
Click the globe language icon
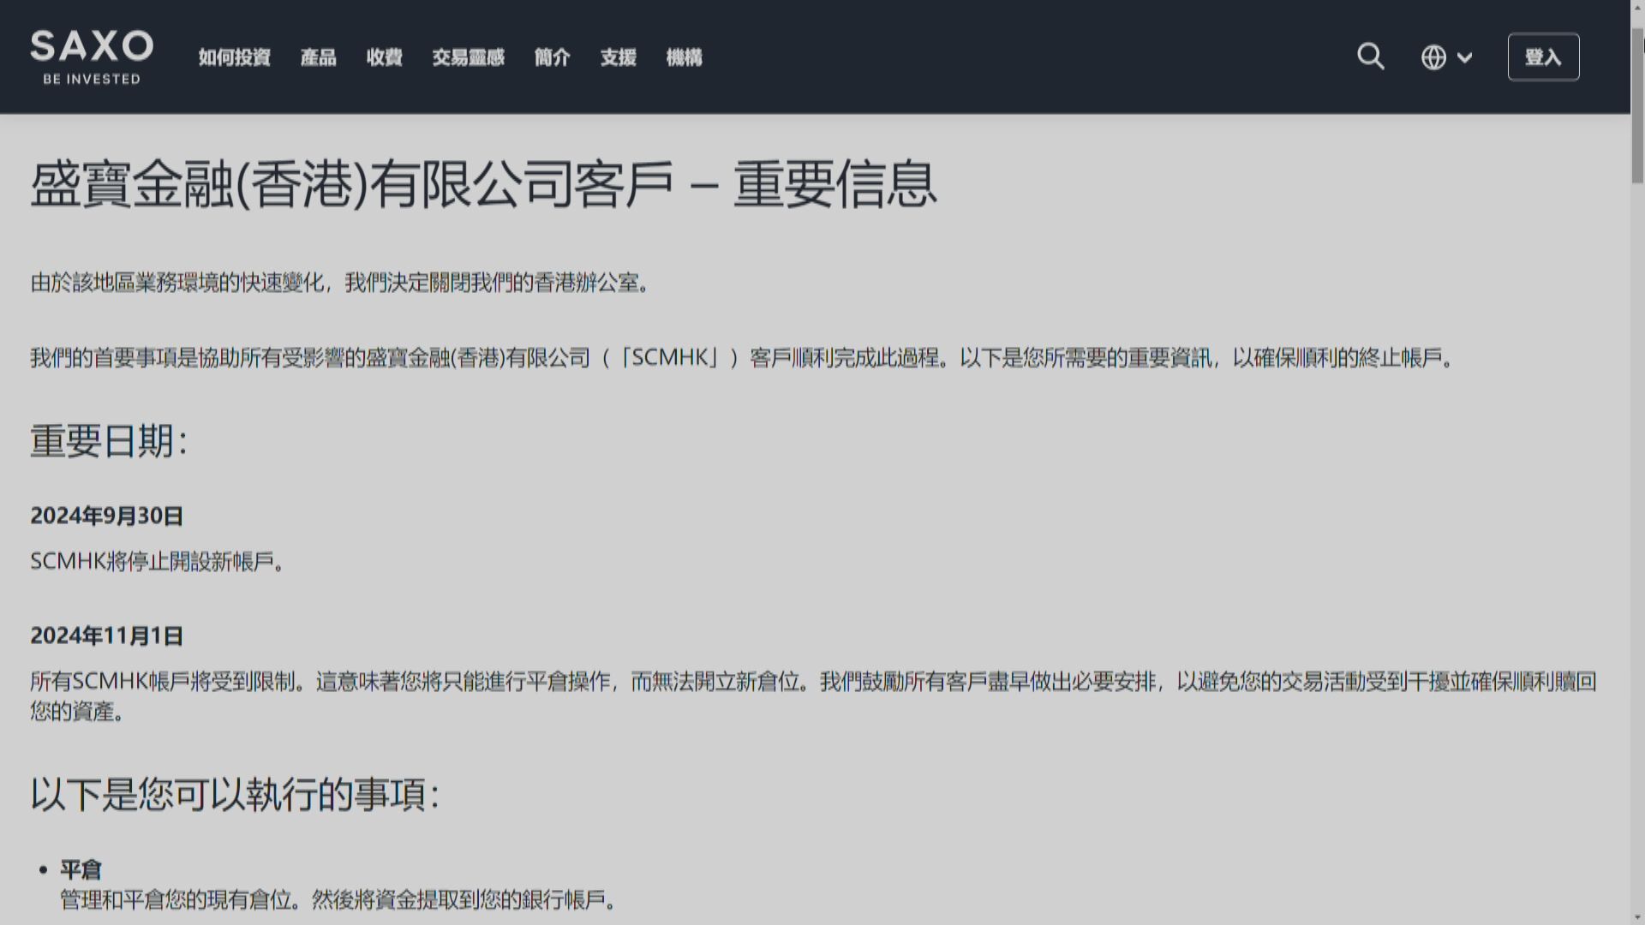coord(1433,57)
